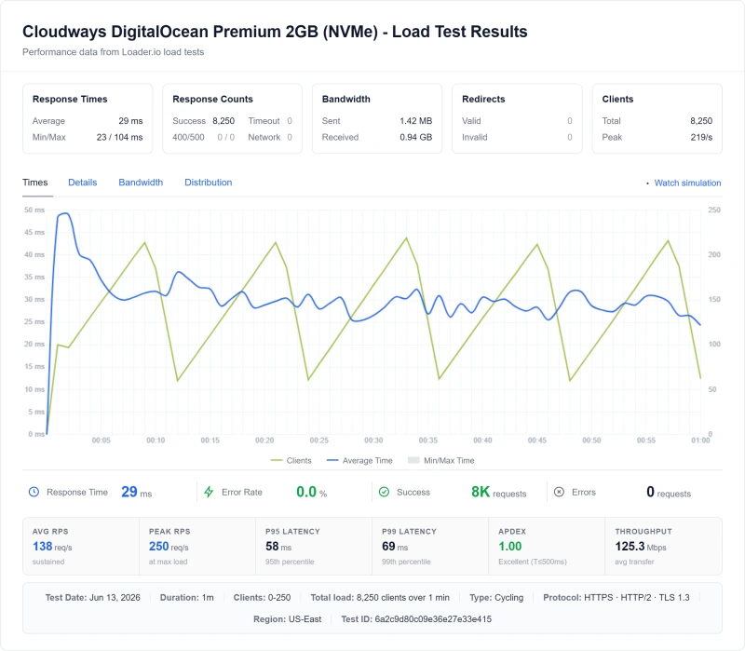Click the Duration: 1m entry
Viewport: 745px width, 651px height.
pyautogui.click(x=187, y=597)
